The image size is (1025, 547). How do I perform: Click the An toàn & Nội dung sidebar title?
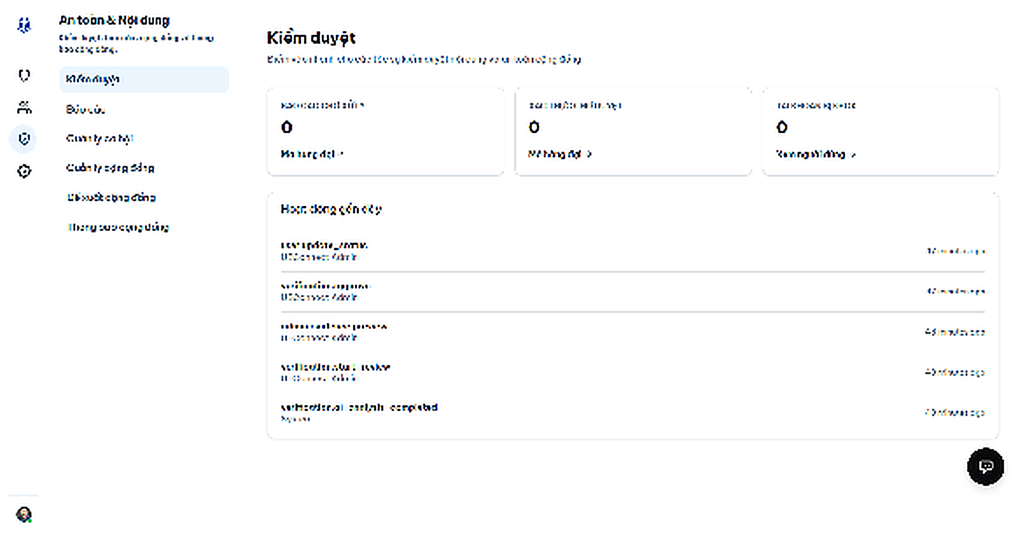tap(114, 20)
